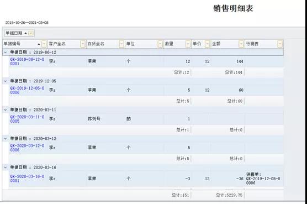Open filter dropdown on 行摘要 column
Image resolution: width=307 pixels, height=204 pixels.
280,44
